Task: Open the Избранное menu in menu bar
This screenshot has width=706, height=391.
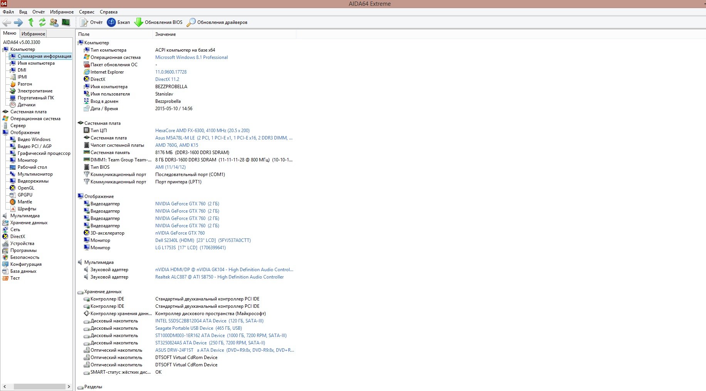Action: (x=62, y=12)
